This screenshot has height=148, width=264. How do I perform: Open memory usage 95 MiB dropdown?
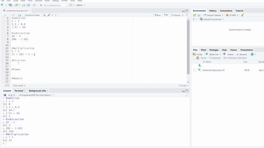pos(232,15)
